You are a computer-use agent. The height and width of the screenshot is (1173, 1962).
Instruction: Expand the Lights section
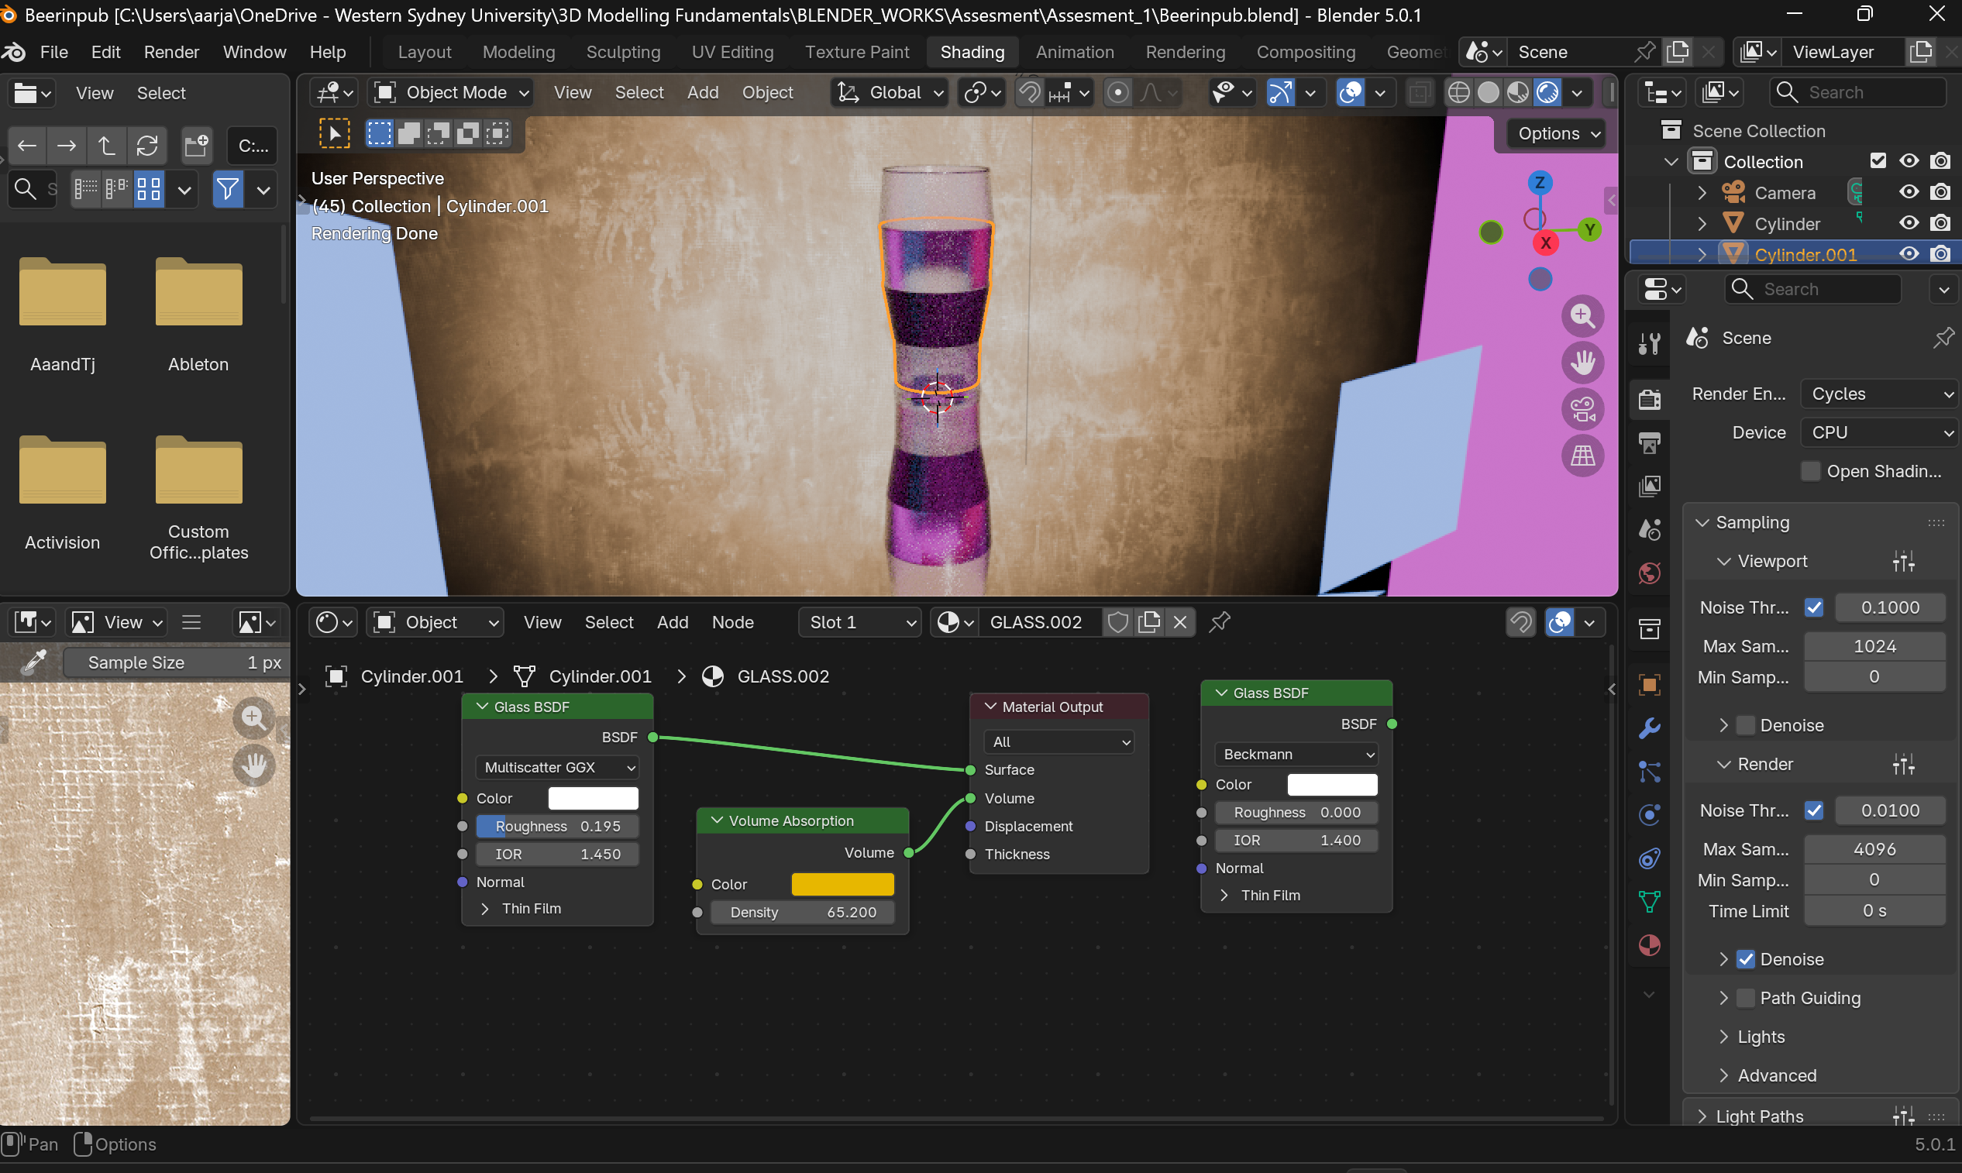pos(1761,1037)
